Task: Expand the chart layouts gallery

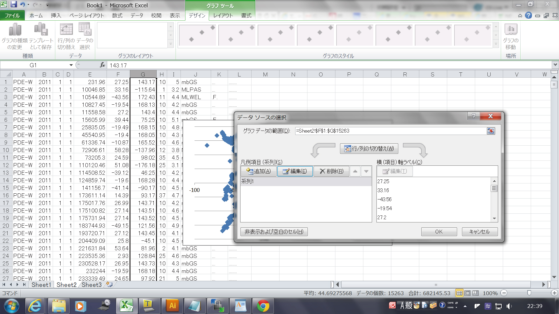Action: tap(171, 44)
